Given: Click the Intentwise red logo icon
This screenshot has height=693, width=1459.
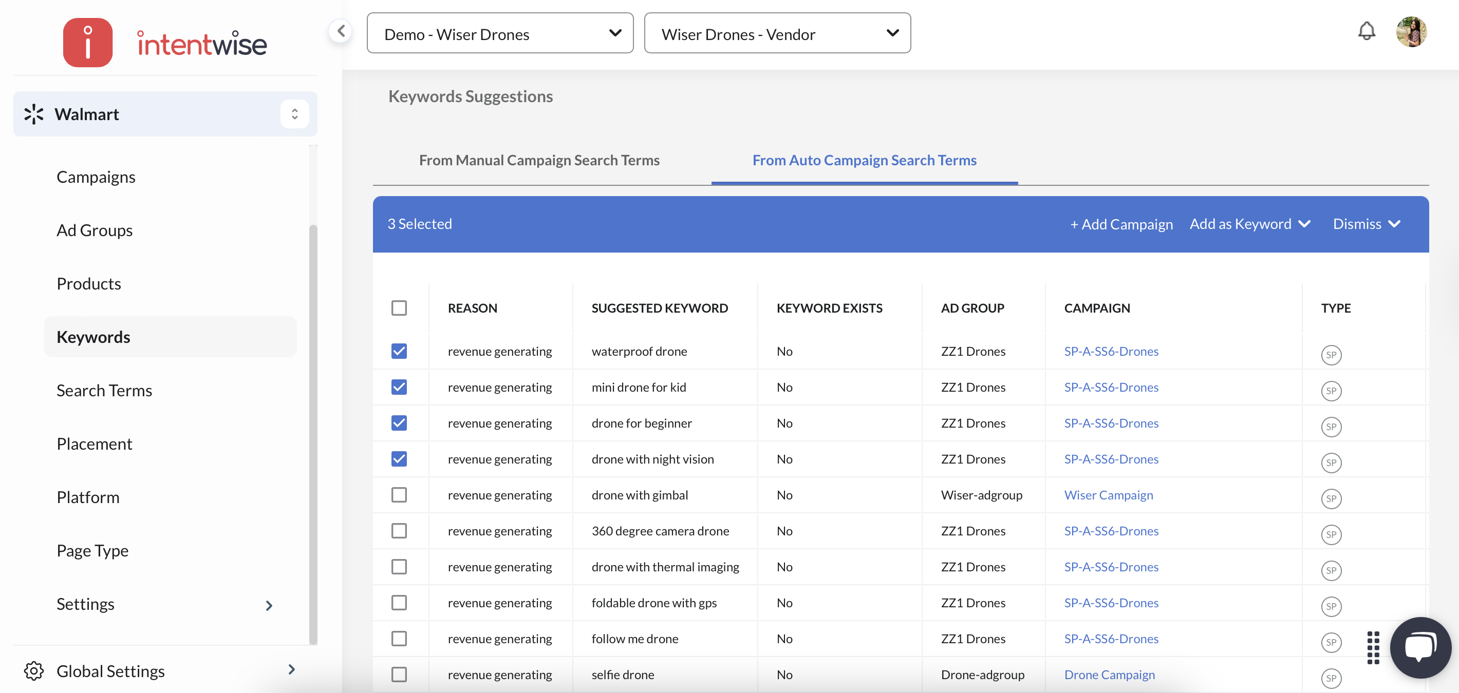Looking at the screenshot, I should (88, 43).
